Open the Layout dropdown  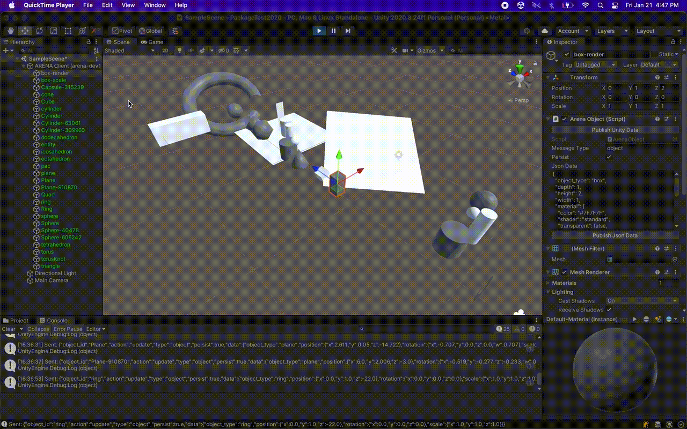point(658,31)
